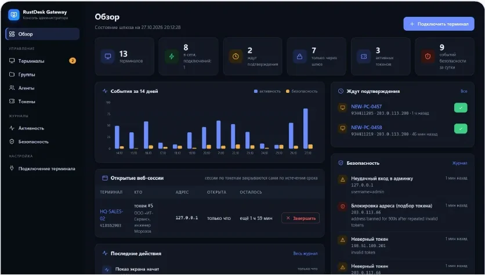Click the ticket icon in активных токенов card
The height and width of the screenshot is (275, 485).
tap(364, 57)
